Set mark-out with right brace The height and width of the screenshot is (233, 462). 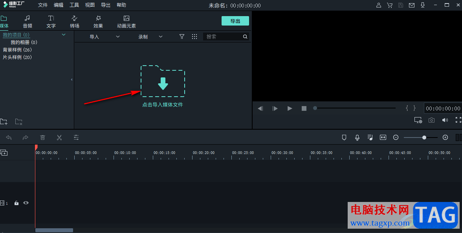coord(414,108)
